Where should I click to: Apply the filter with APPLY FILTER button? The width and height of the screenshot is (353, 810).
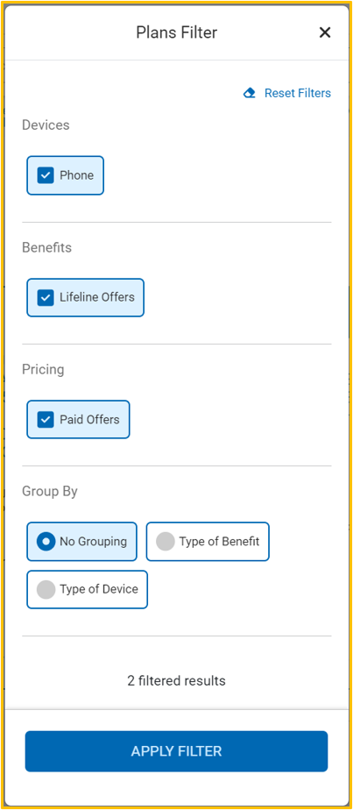[x=177, y=751]
